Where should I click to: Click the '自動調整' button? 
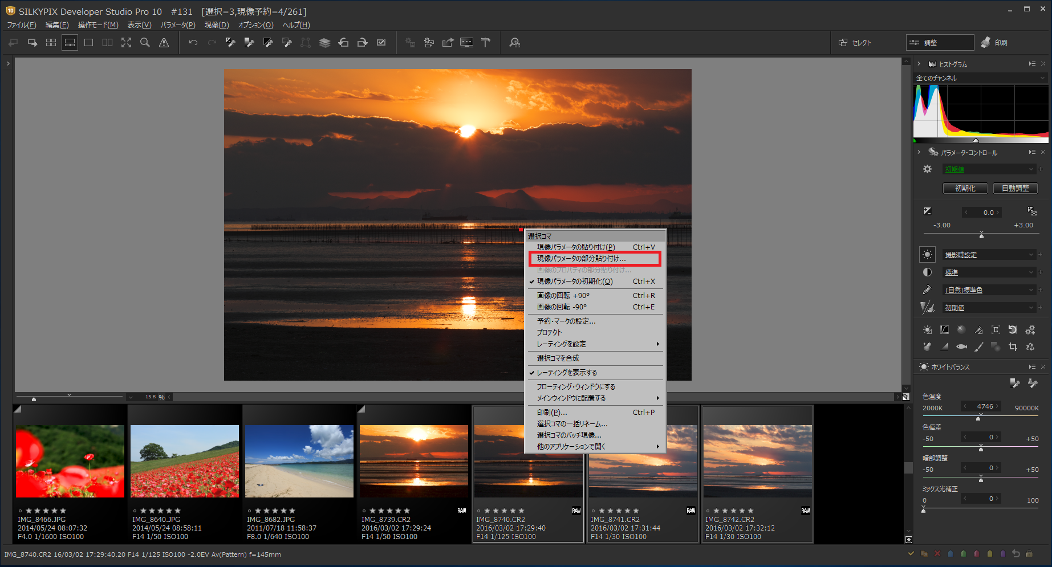coord(1015,188)
